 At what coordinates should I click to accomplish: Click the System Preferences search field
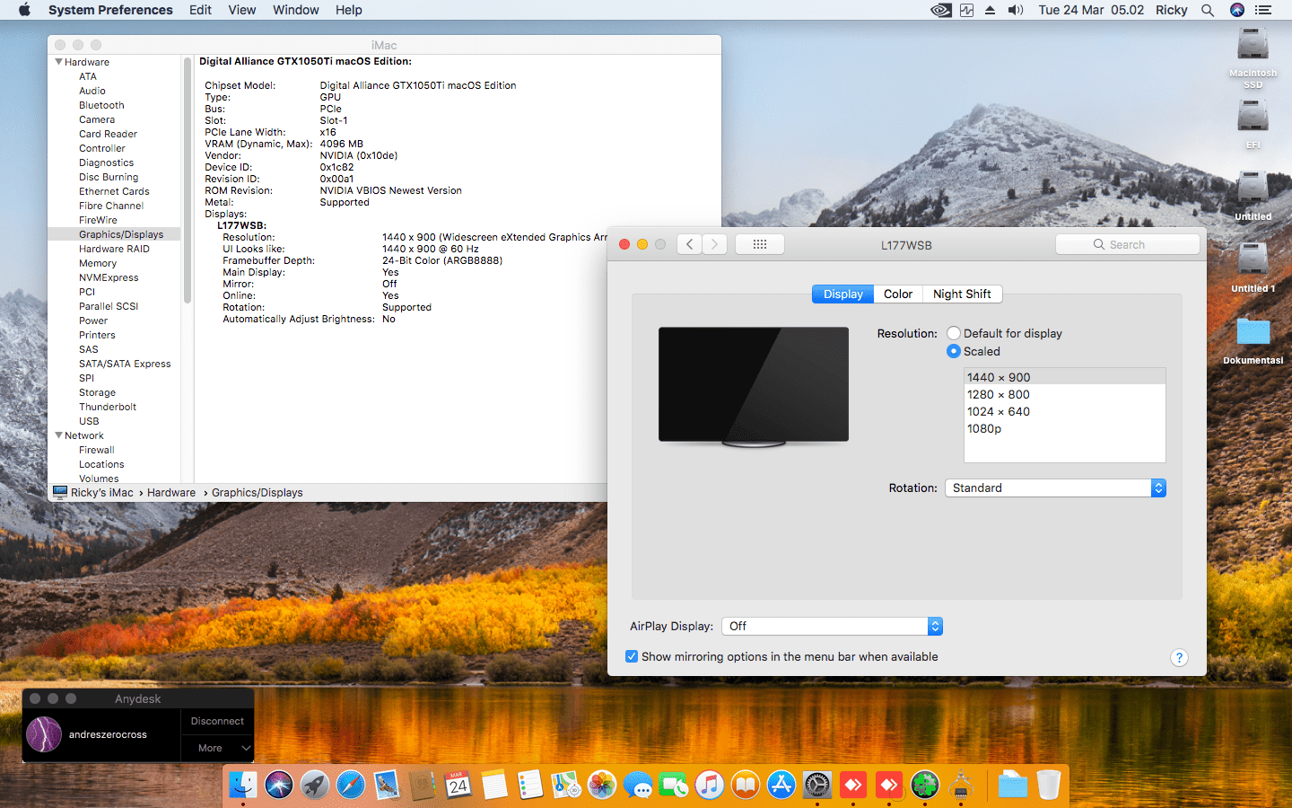[1128, 244]
